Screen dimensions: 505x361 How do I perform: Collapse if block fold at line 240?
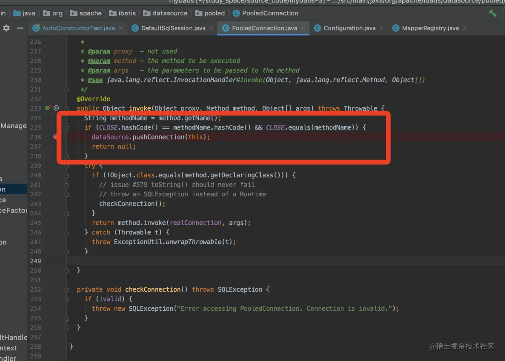coord(67,175)
